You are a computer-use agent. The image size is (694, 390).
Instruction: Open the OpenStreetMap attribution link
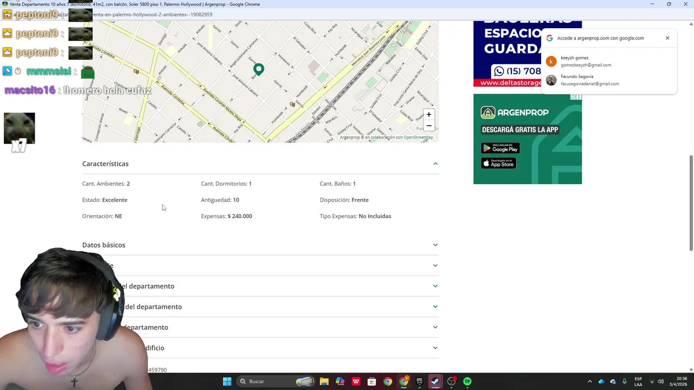(418, 137)
